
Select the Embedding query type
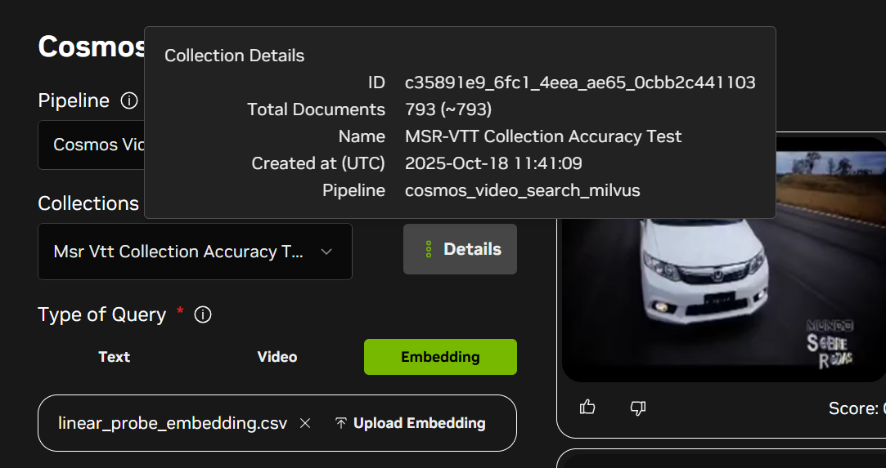click(440, 357)
